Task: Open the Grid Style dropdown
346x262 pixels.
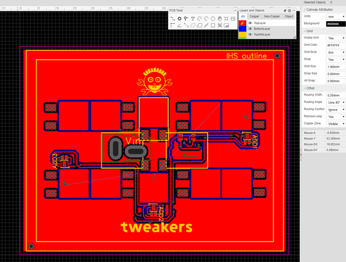Action: [336, 53]
